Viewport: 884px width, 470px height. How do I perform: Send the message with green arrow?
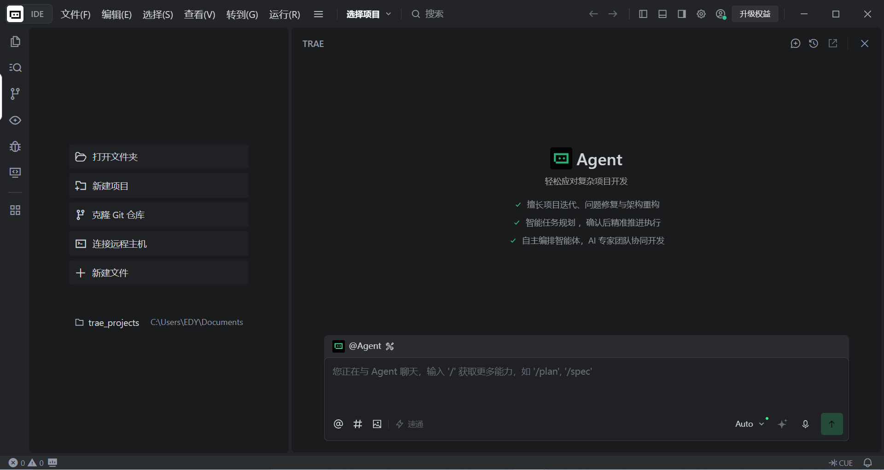point(832,424)
